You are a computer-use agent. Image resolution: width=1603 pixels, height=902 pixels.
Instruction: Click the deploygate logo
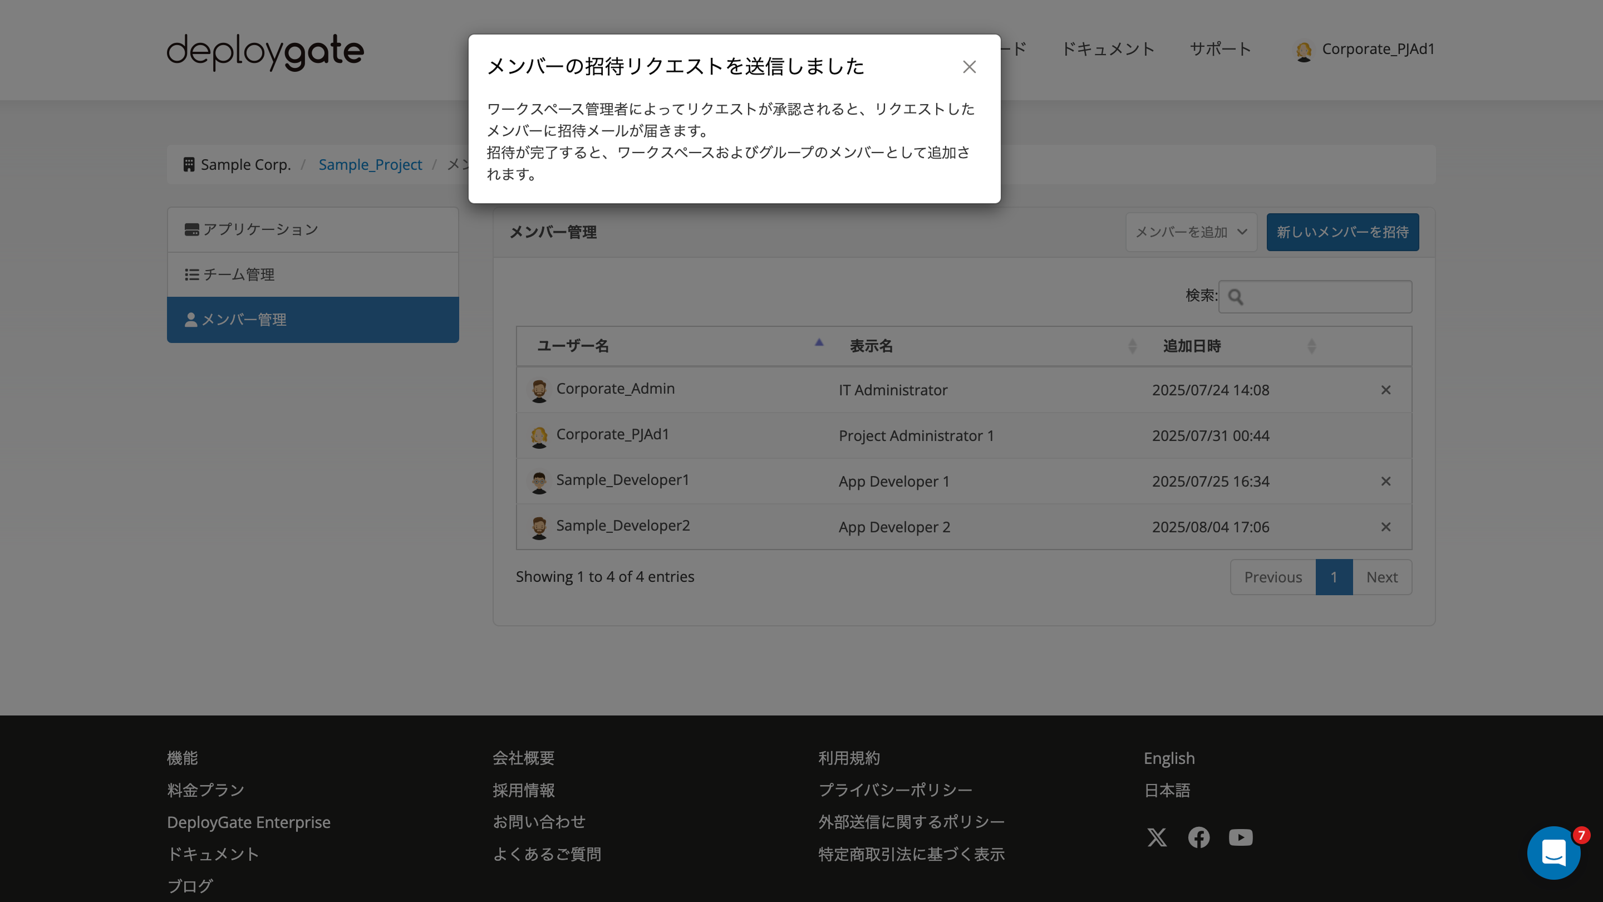(264, 52)
